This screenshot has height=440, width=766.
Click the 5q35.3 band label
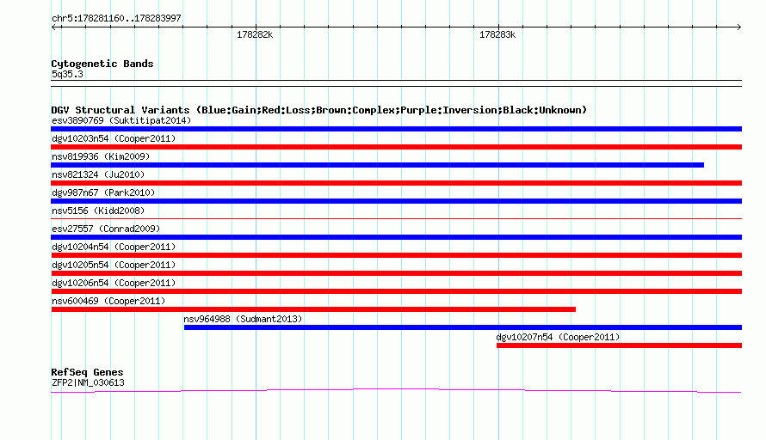tap(67, 74)
